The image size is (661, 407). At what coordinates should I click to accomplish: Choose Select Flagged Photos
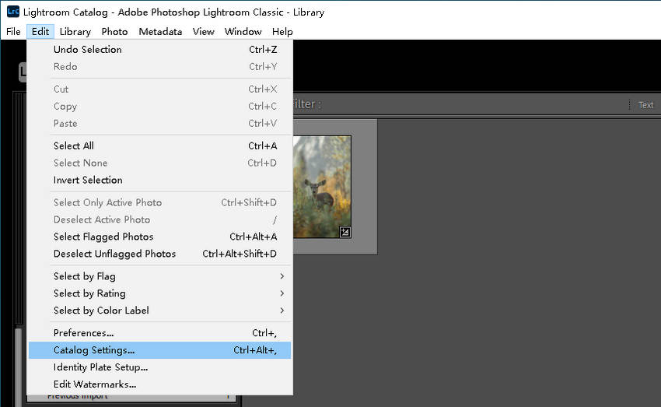click(x=159, y=237)
